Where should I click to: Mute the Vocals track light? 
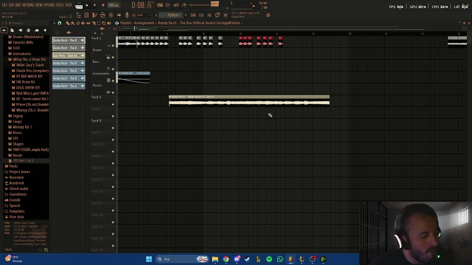point(113,93)
